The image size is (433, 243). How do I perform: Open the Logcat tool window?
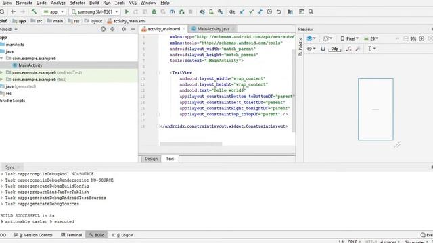point(122,235)
